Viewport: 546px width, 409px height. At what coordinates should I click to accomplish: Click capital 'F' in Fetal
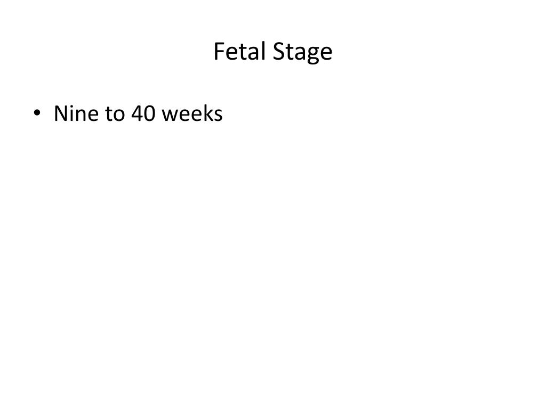tap(219, 52)
